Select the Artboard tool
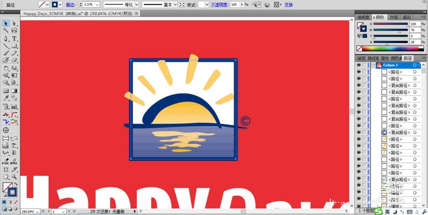Screen dimensions: 428x215 point(6,169)
